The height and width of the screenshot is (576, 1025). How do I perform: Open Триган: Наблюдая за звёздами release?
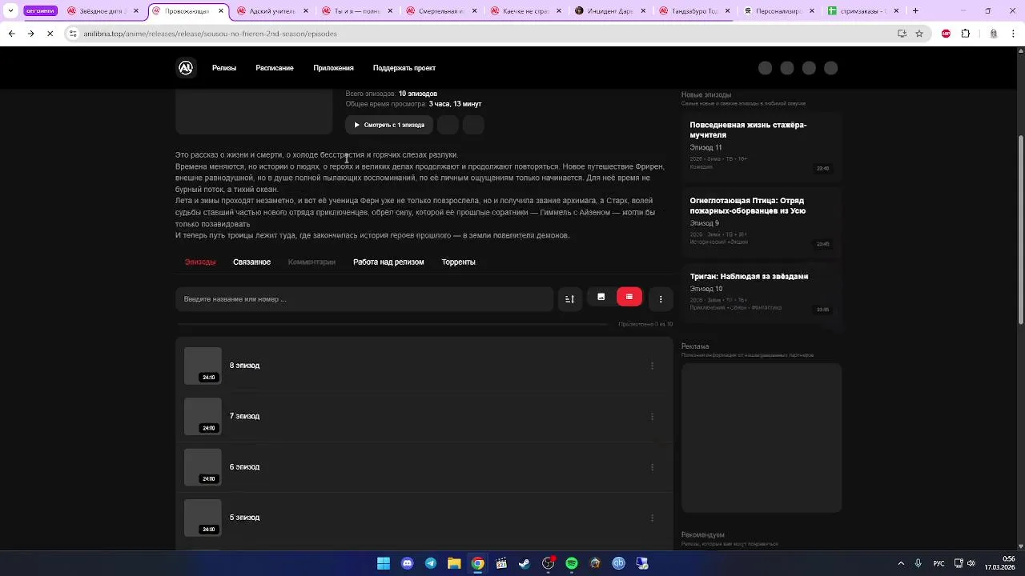762,293
